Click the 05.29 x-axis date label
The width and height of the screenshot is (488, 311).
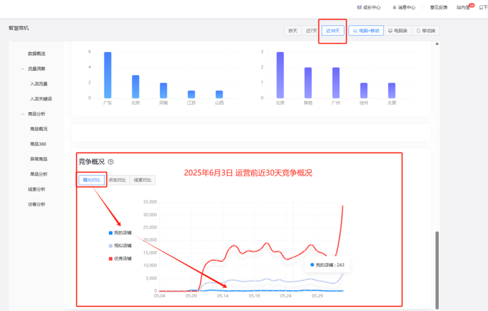click(317, 296)
